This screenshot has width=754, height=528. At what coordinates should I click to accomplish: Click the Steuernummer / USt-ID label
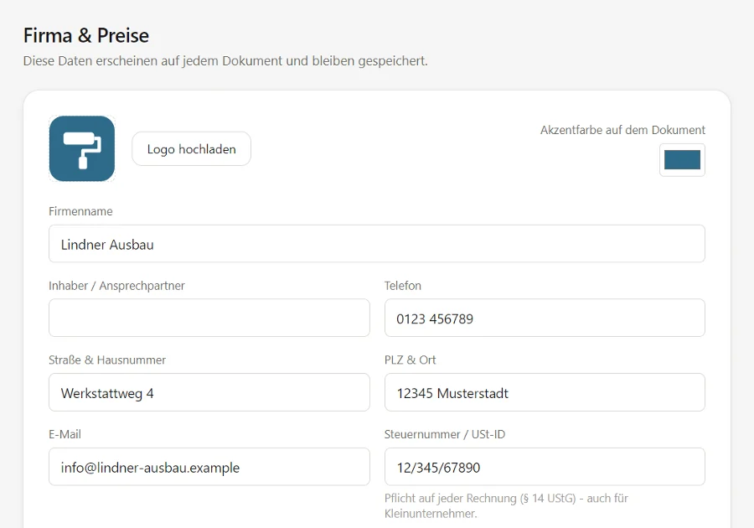(445, 434)
